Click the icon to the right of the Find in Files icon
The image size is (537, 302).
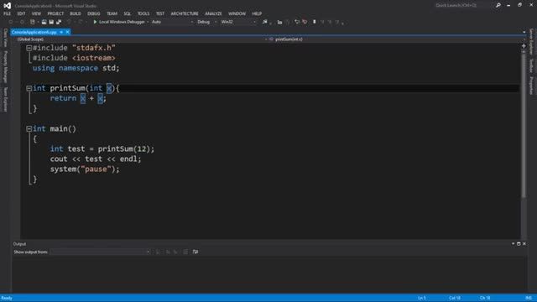(x=279, y=22)
